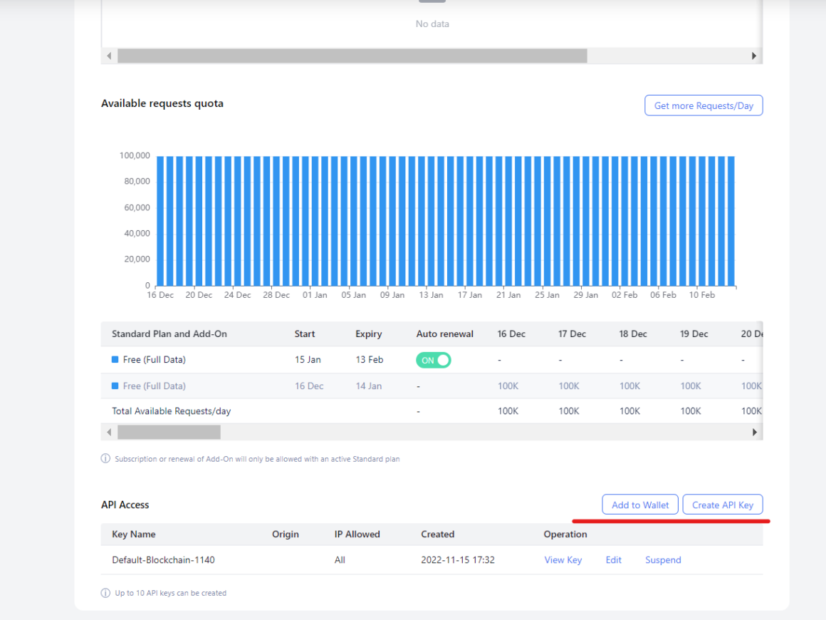This screenshot has width=826, height=620.
Task: Suspend the Default-Blockchain-1140 API key
Action: pyautogui.click(x=663, y=560)
